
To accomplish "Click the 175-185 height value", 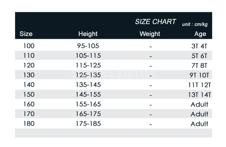I will click(88, 123).
